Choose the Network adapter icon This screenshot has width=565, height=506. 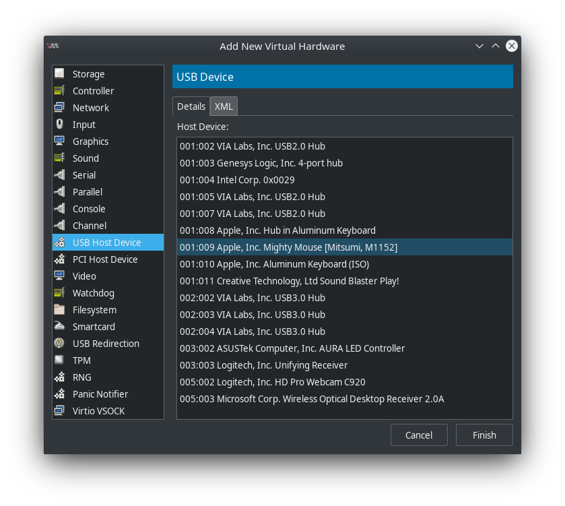click(x=59, y=107)
